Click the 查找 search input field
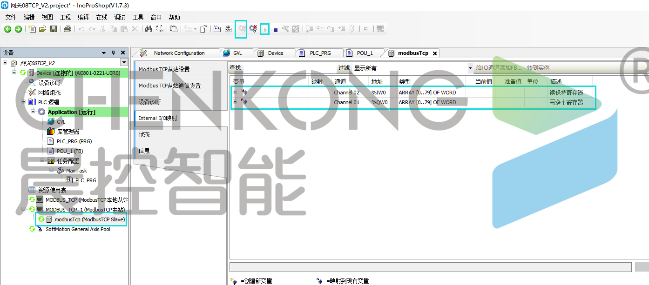 pyautogui.click(x=289, y=68)
